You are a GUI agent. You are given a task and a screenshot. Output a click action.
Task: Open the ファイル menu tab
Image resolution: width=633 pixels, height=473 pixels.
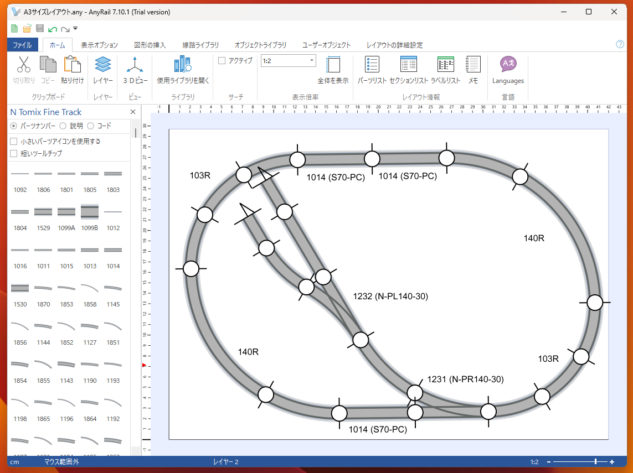point(22,45)
